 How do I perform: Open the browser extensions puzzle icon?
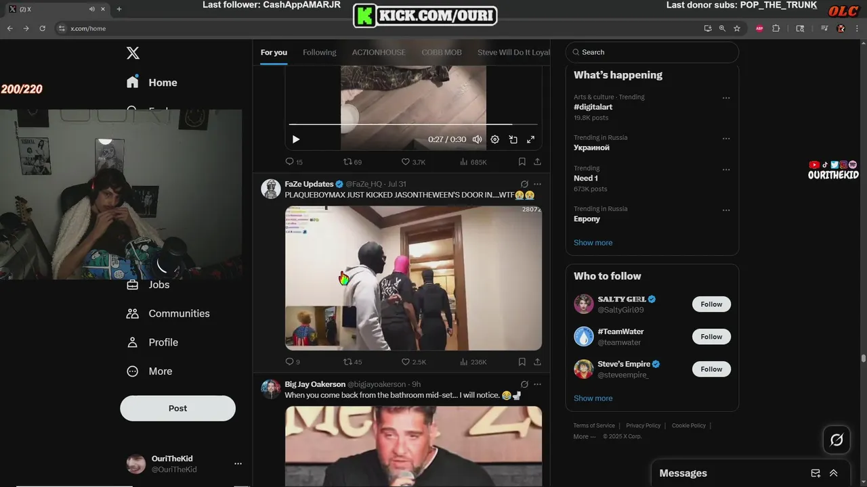[x=776, y=28]
